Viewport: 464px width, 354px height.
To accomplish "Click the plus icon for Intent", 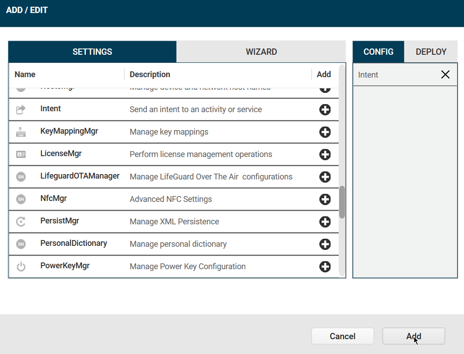I will [x=325, y=109].
